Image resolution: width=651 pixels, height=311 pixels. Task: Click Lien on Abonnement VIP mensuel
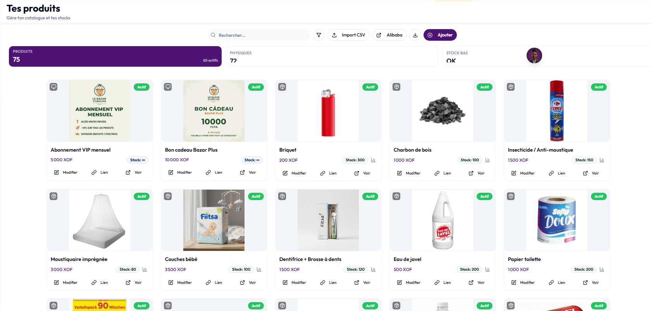[100, 173]
